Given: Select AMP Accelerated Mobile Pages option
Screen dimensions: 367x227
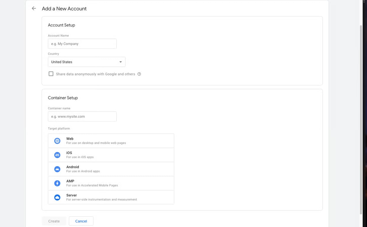Looking at the screenshot, I should pos(111,183).
